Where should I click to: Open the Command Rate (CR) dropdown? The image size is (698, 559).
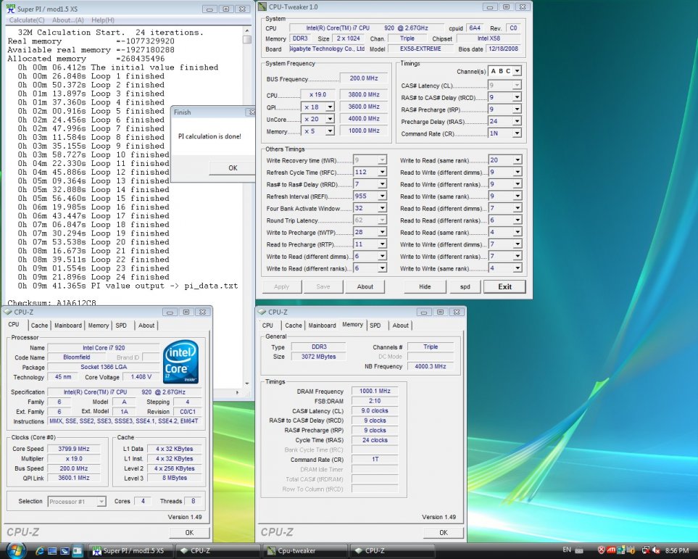coord(517,133)
